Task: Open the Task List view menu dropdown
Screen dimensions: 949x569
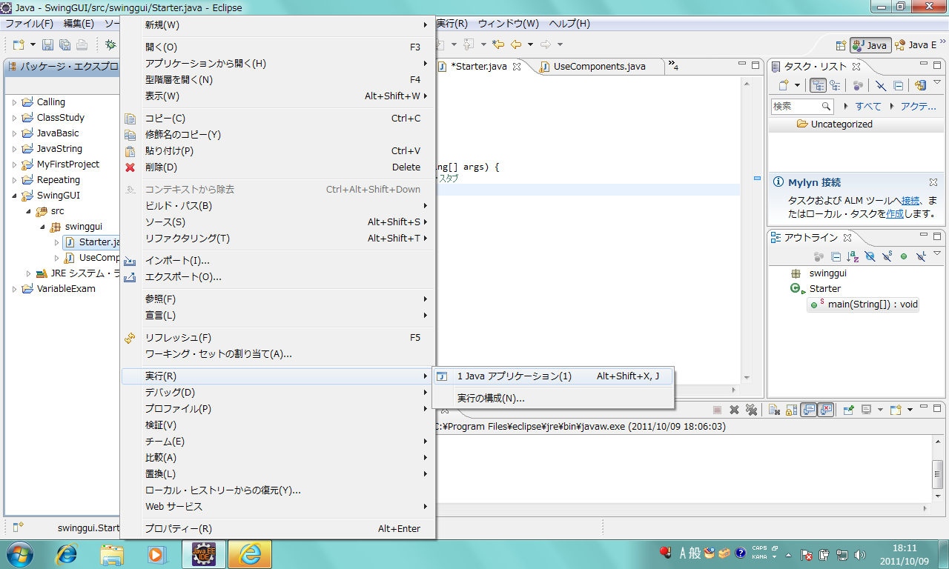Action: (937, 84)
